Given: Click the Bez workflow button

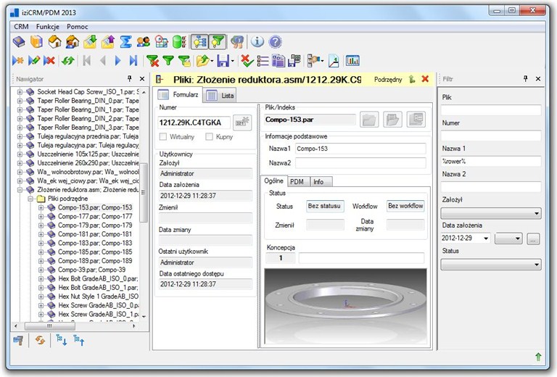Looking at the screenshot, I should pos(405,206).
